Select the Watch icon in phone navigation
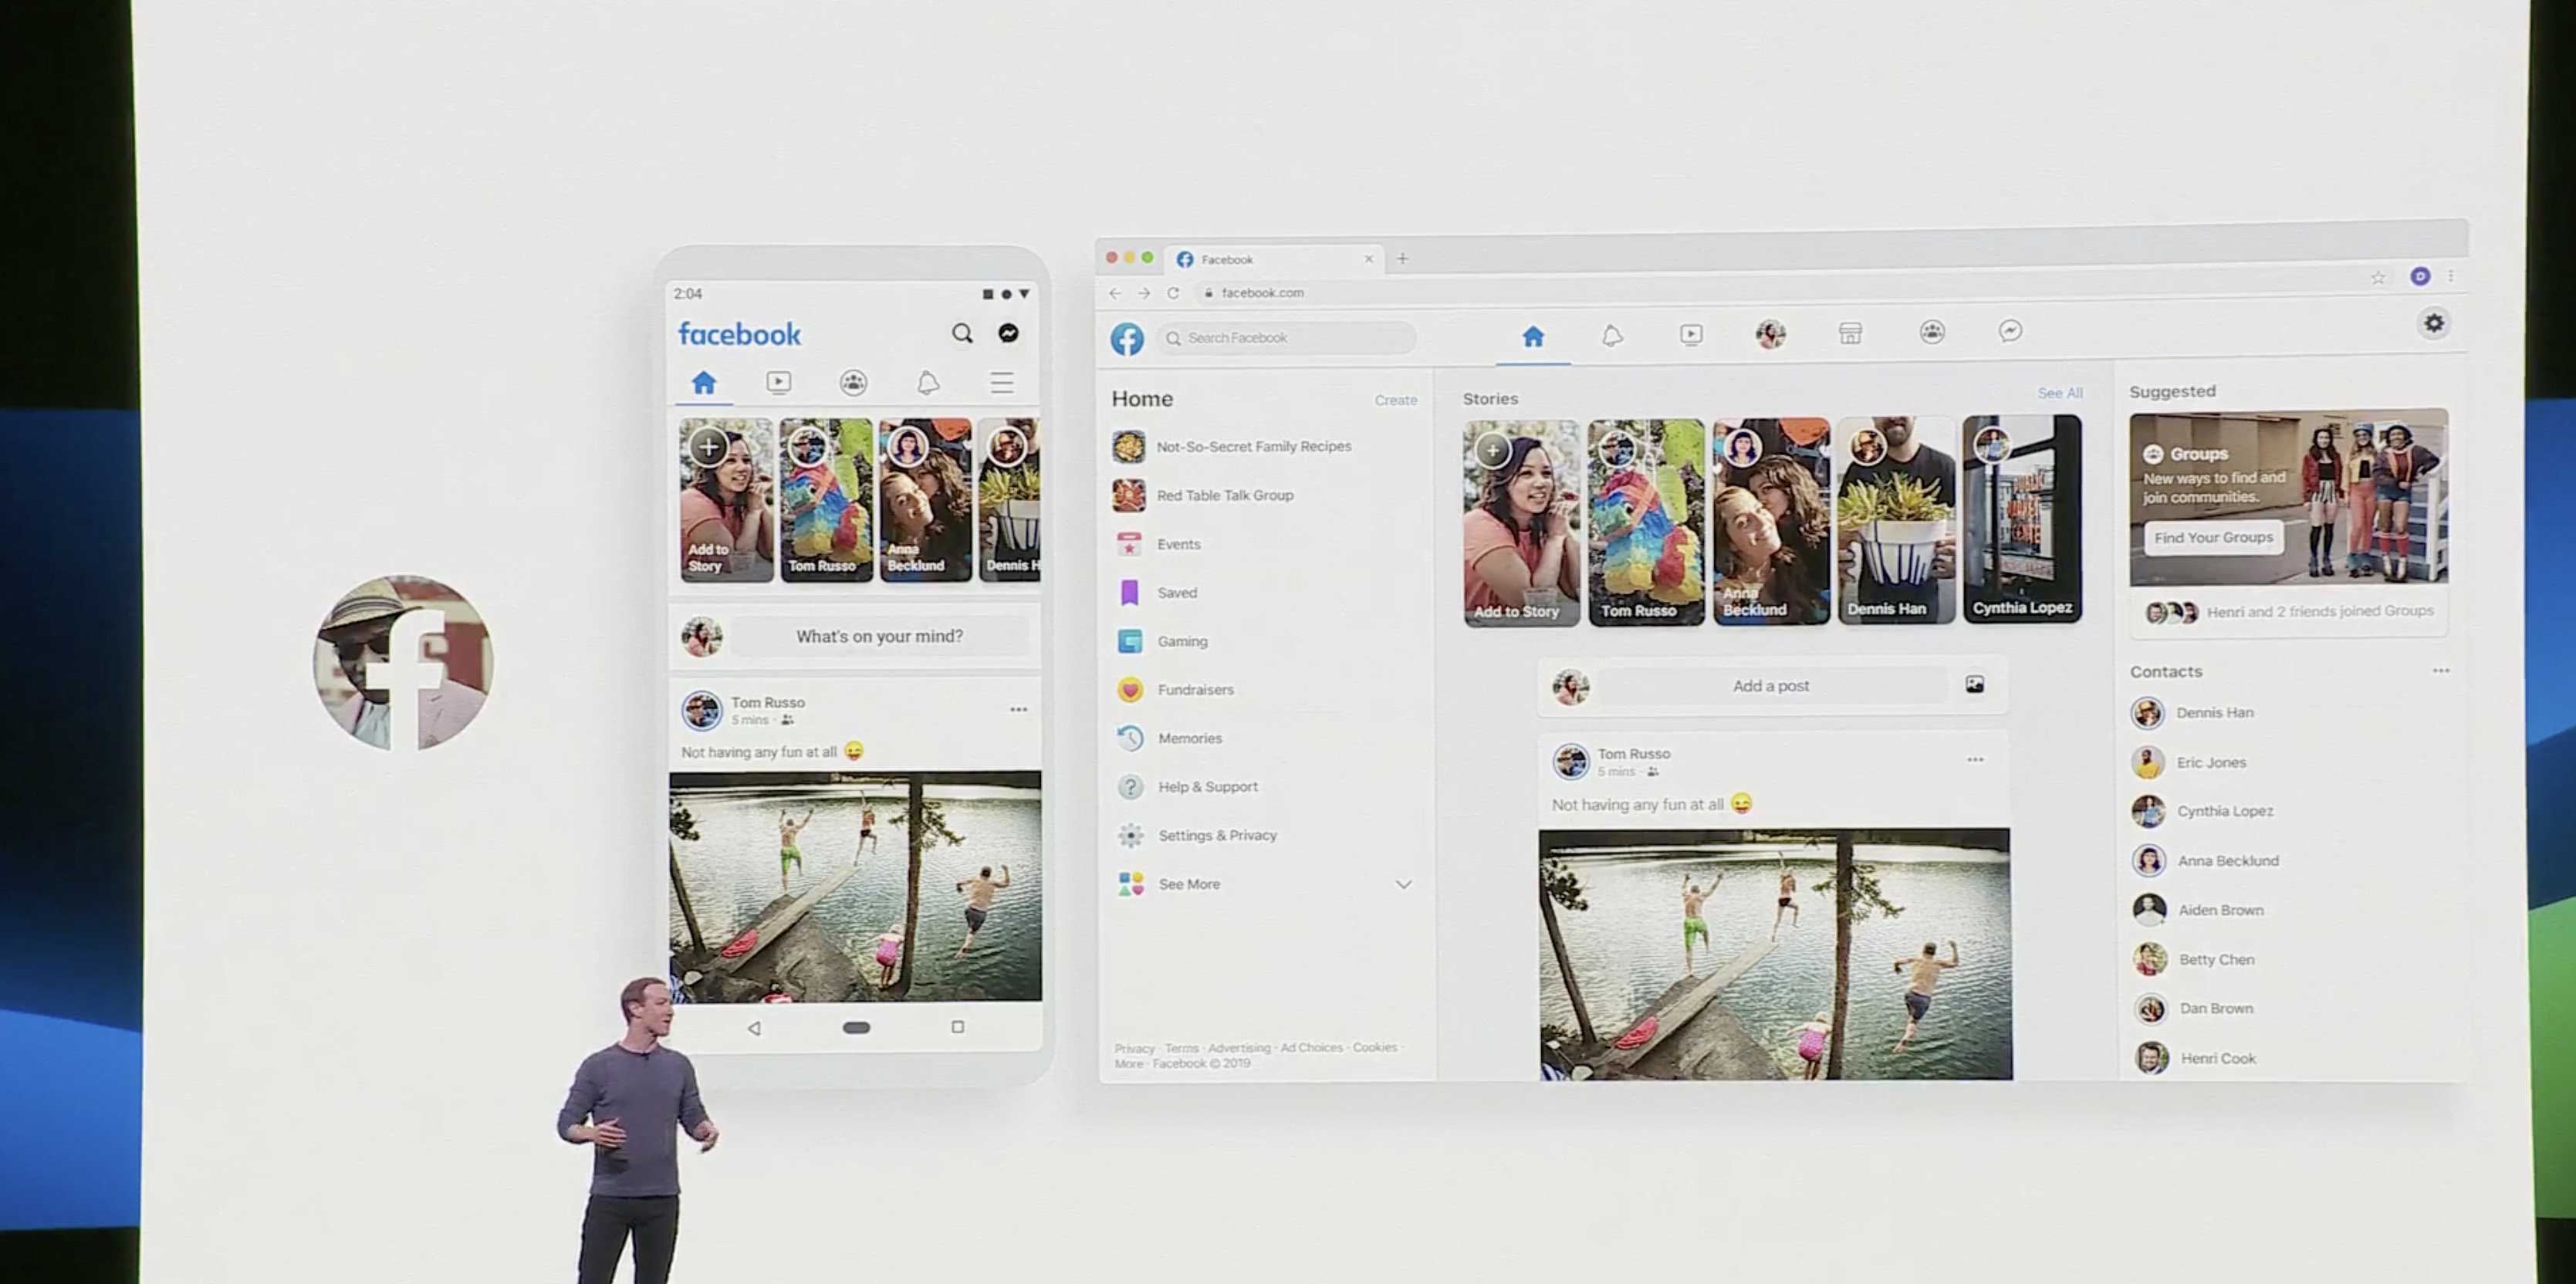The width and height of the screenshot is (2576, 1284). pos(778,382)
